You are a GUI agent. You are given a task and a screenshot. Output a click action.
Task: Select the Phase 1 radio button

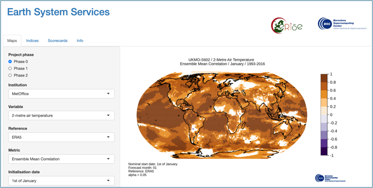(10, 69)
